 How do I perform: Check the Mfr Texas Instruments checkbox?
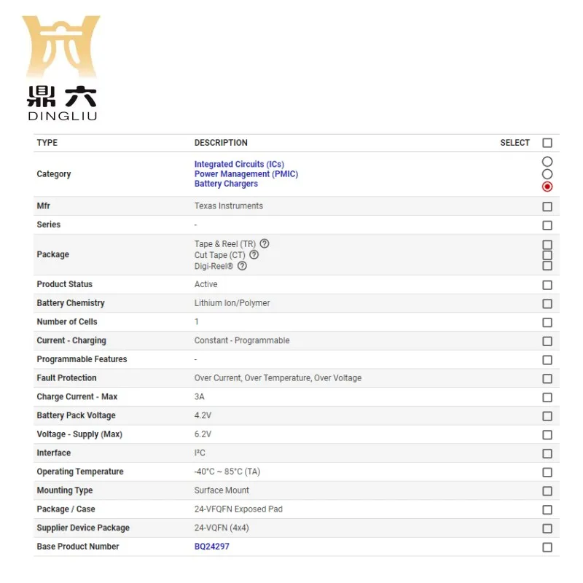547,206
